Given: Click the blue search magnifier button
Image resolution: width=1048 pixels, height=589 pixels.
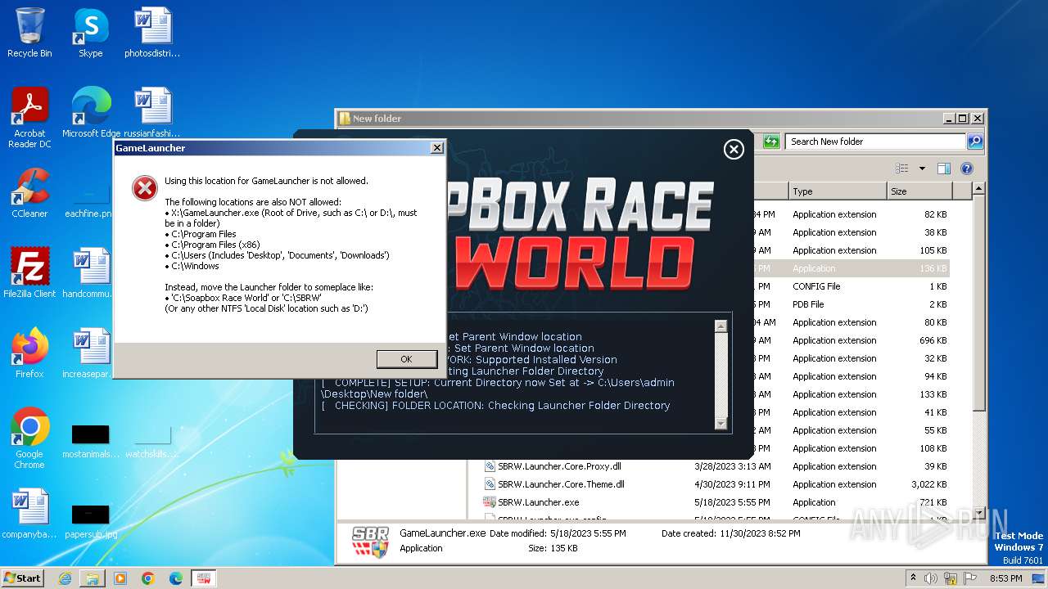Looking at the screenshot, I should coord(974,142).
